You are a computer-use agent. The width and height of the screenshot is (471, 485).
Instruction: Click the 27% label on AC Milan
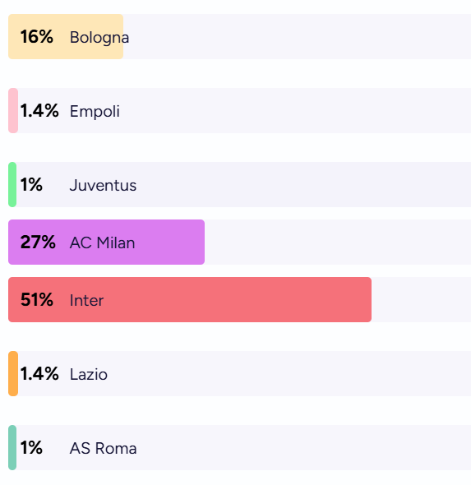(38, 242)
